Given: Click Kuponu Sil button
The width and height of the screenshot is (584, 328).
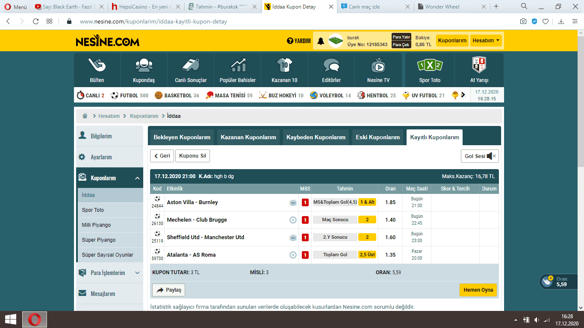Looking at the screenshot, I should [192, 156].
